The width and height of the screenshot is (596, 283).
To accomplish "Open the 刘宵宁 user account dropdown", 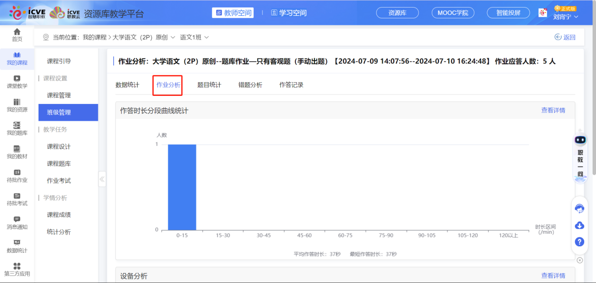I will click(x=565, y=16).
